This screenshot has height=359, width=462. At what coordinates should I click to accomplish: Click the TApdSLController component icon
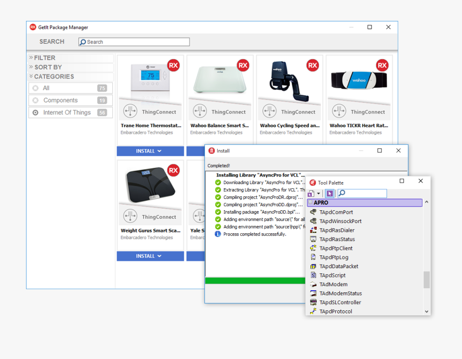pos(313,302)
